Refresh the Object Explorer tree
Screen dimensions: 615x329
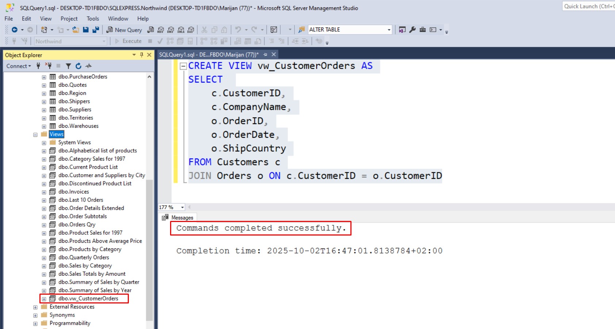click(x=78, y=66)
